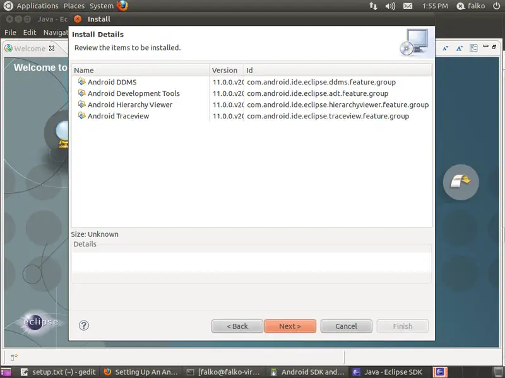Click the Eclipse Welcome globe tab icon
Screen dimensions: 505x378
pos(8,49)
